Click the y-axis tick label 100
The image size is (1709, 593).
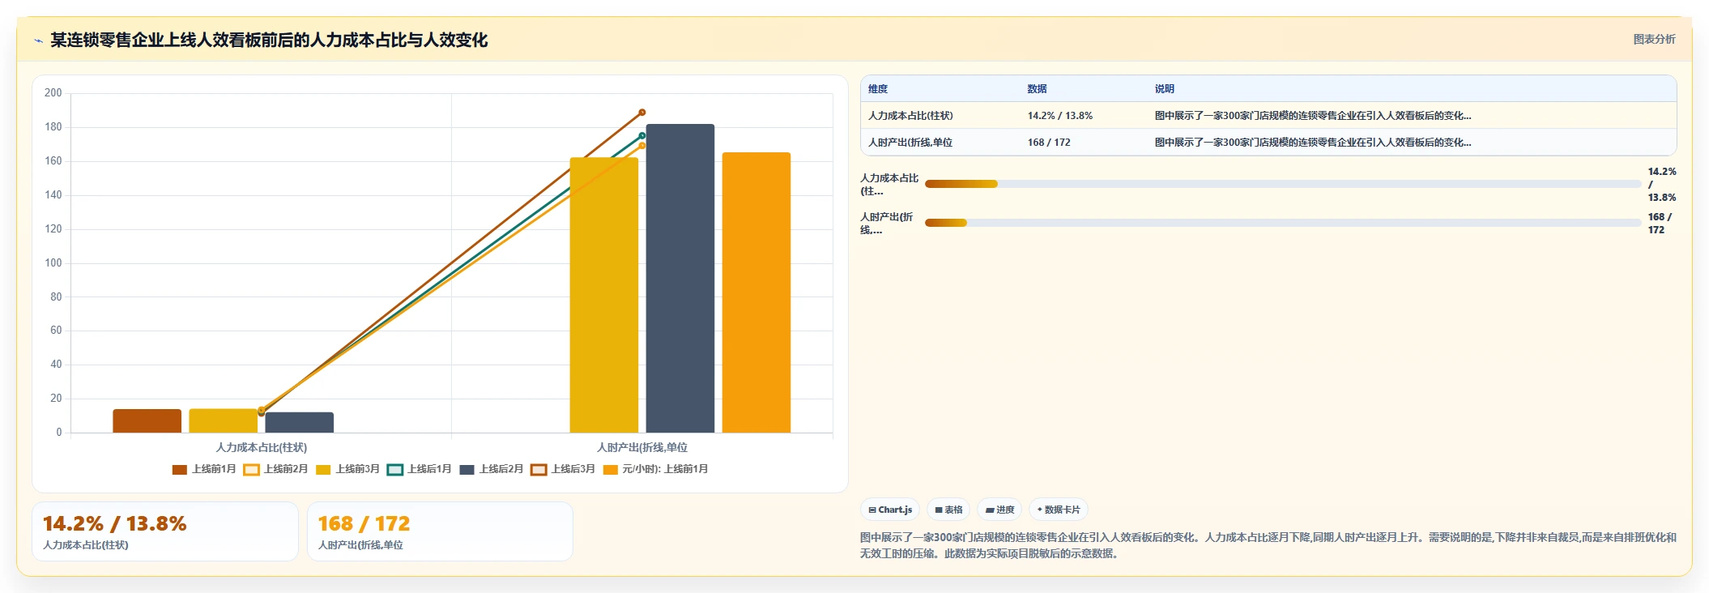[53, 263]
